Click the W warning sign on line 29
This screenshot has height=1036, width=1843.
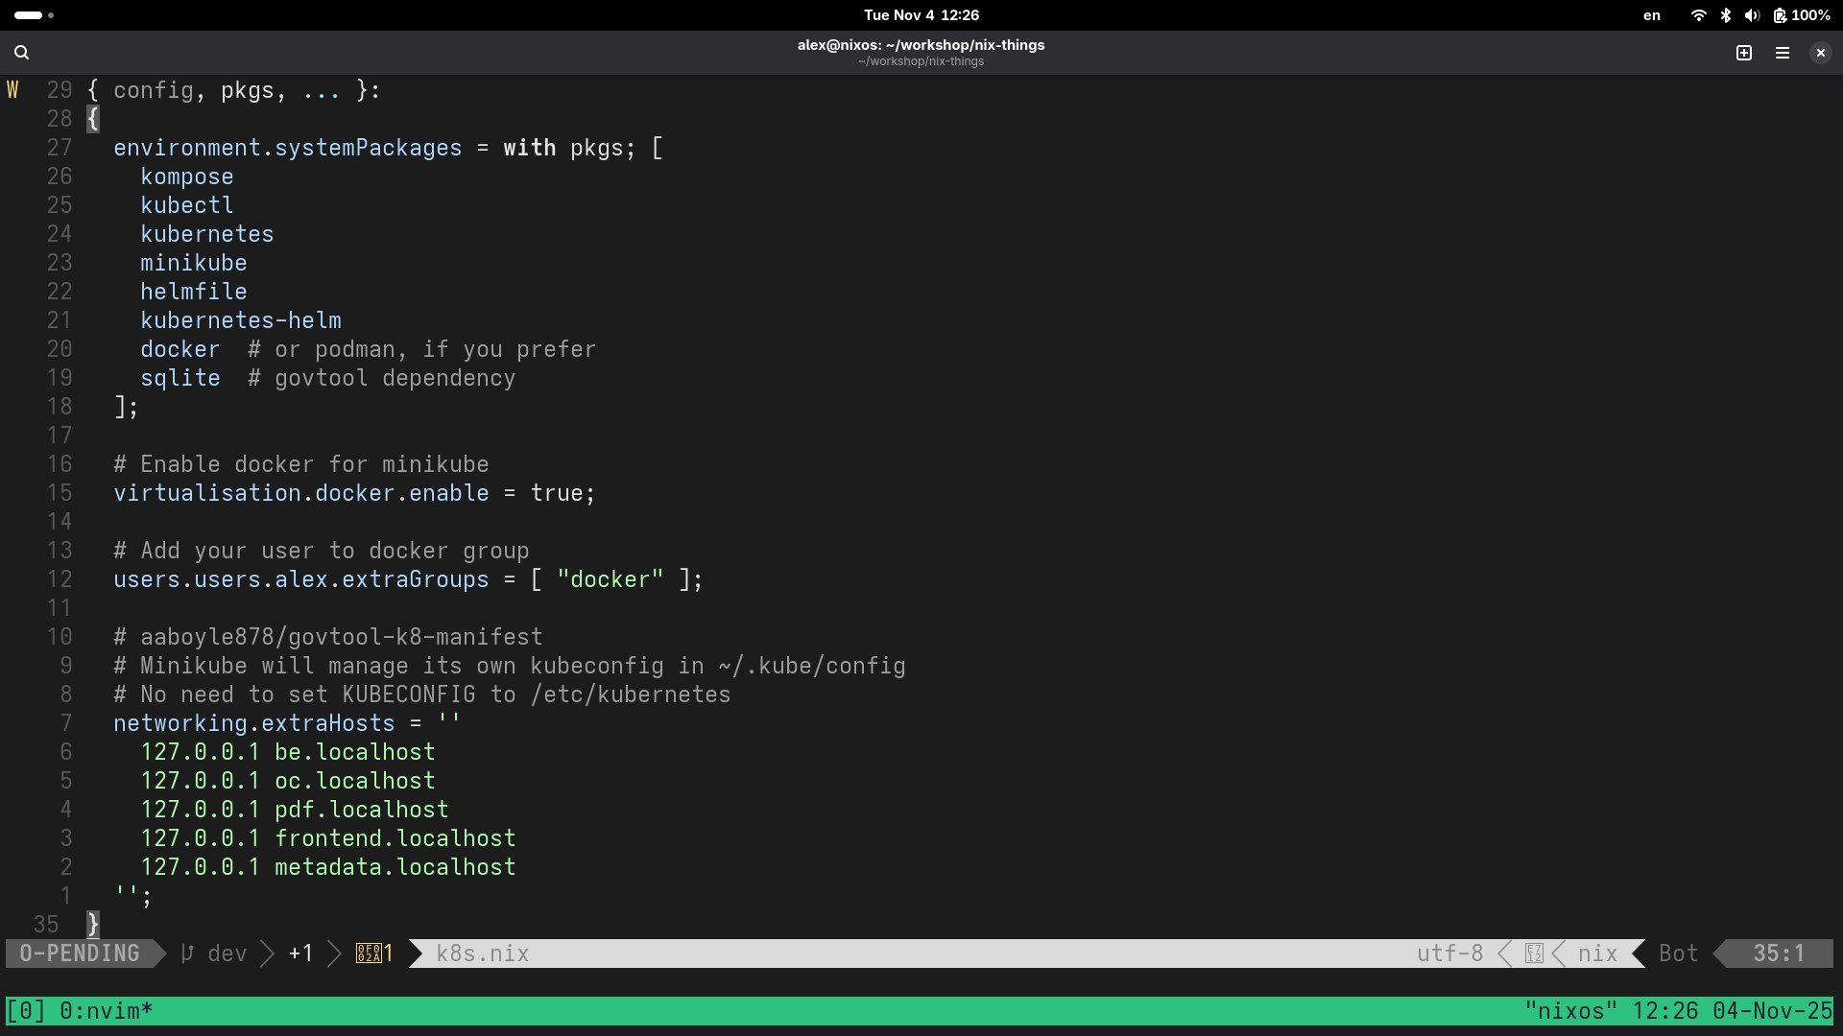point(12,90)
